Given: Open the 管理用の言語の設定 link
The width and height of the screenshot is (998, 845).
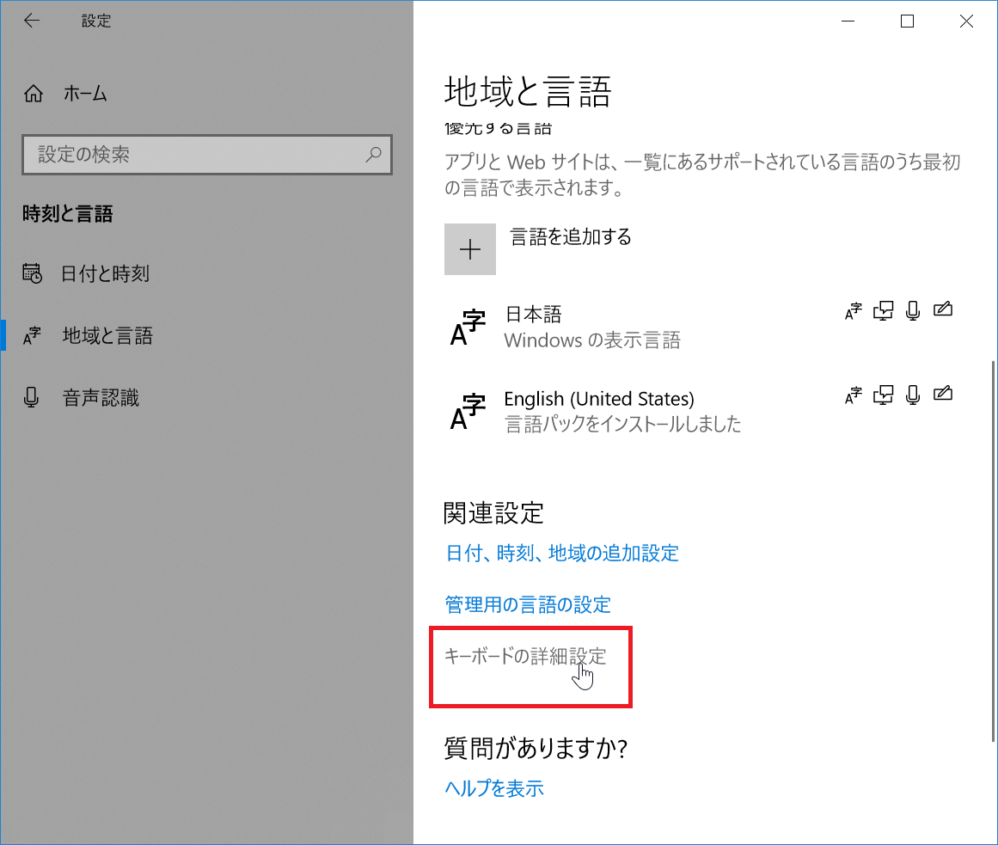Looking at the screenshot, I should click(x=527, y=604).
